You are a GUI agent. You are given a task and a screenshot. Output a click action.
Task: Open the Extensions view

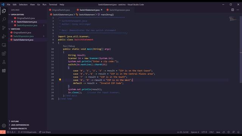tap(4, 54)
